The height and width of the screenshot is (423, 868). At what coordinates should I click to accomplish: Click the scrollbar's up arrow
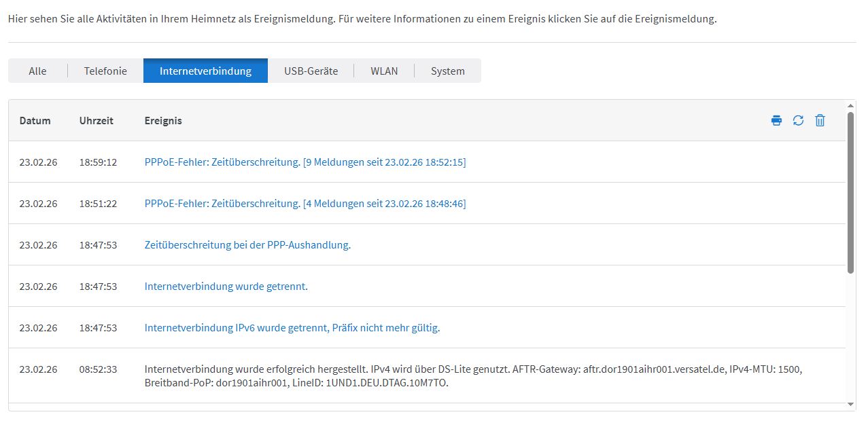(850, 106)
